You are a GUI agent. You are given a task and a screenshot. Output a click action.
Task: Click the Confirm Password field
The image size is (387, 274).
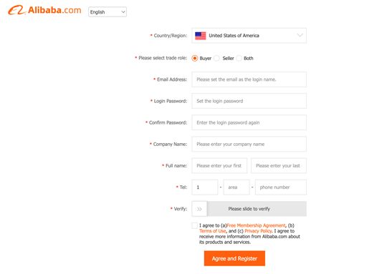[249, 122]
